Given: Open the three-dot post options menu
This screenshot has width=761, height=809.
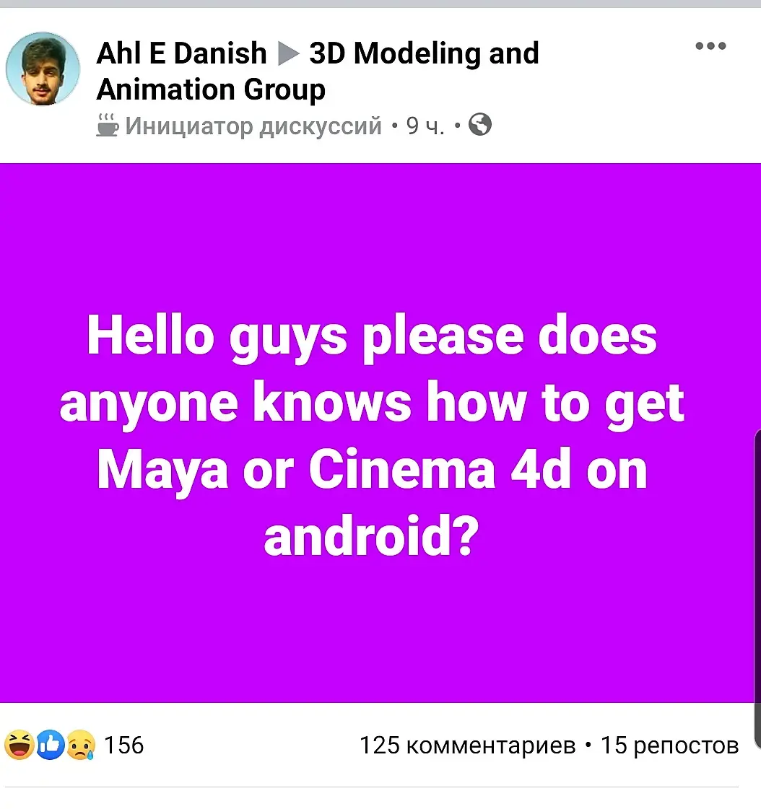Looking at the screenshot, I should pyautogui.click(x=710, y=46).
